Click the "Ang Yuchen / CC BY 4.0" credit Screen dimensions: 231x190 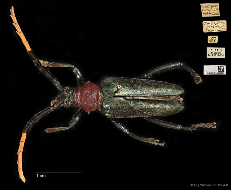[209, 185]
